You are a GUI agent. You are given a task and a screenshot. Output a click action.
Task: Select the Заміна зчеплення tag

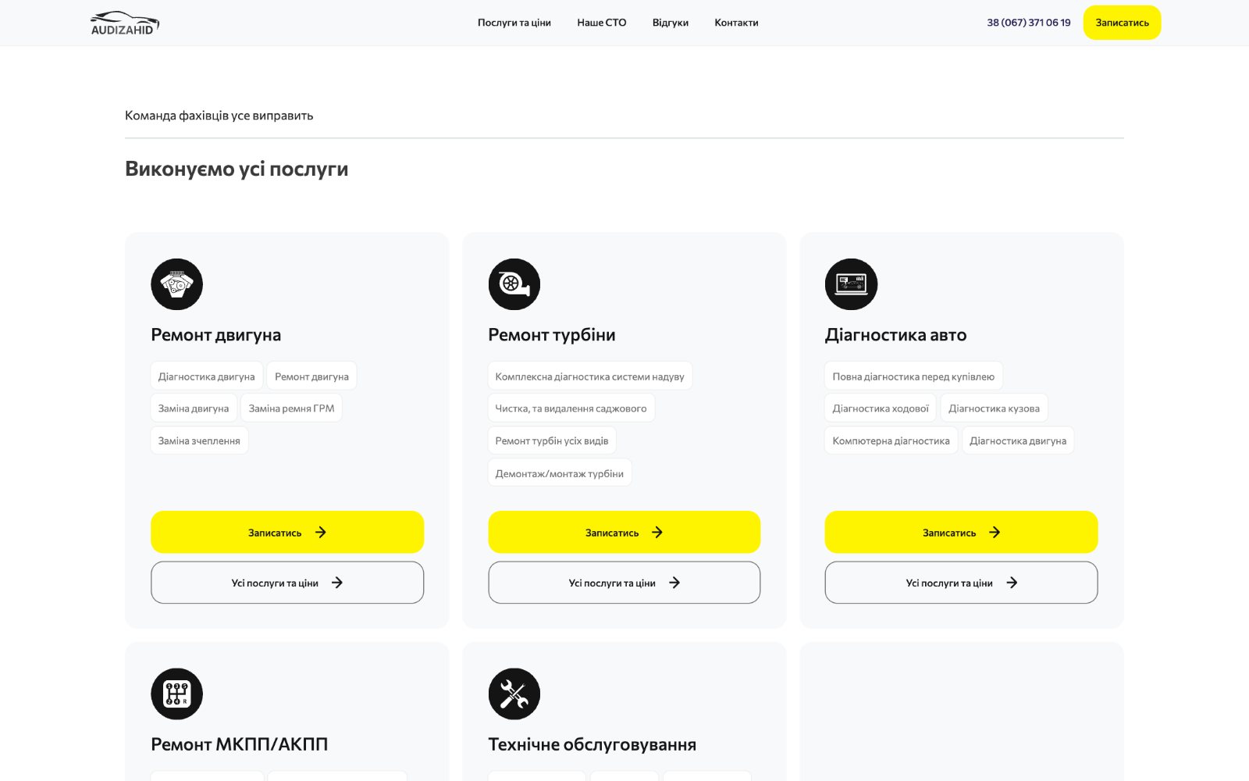coord(199,440)
